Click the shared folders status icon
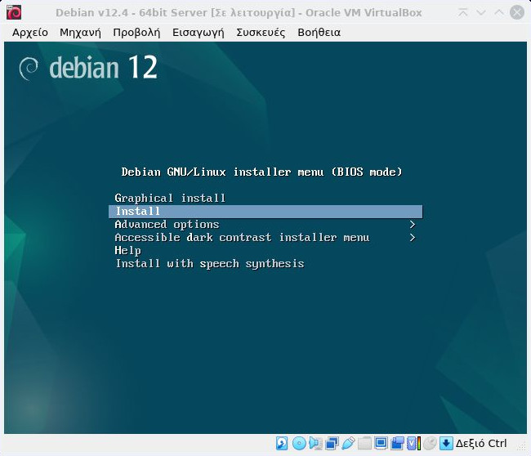The image size is (531, 456). [x=364, y=444]
